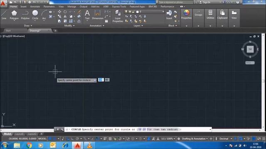
Task: Select the Line tool
Action: pos(4,15)
